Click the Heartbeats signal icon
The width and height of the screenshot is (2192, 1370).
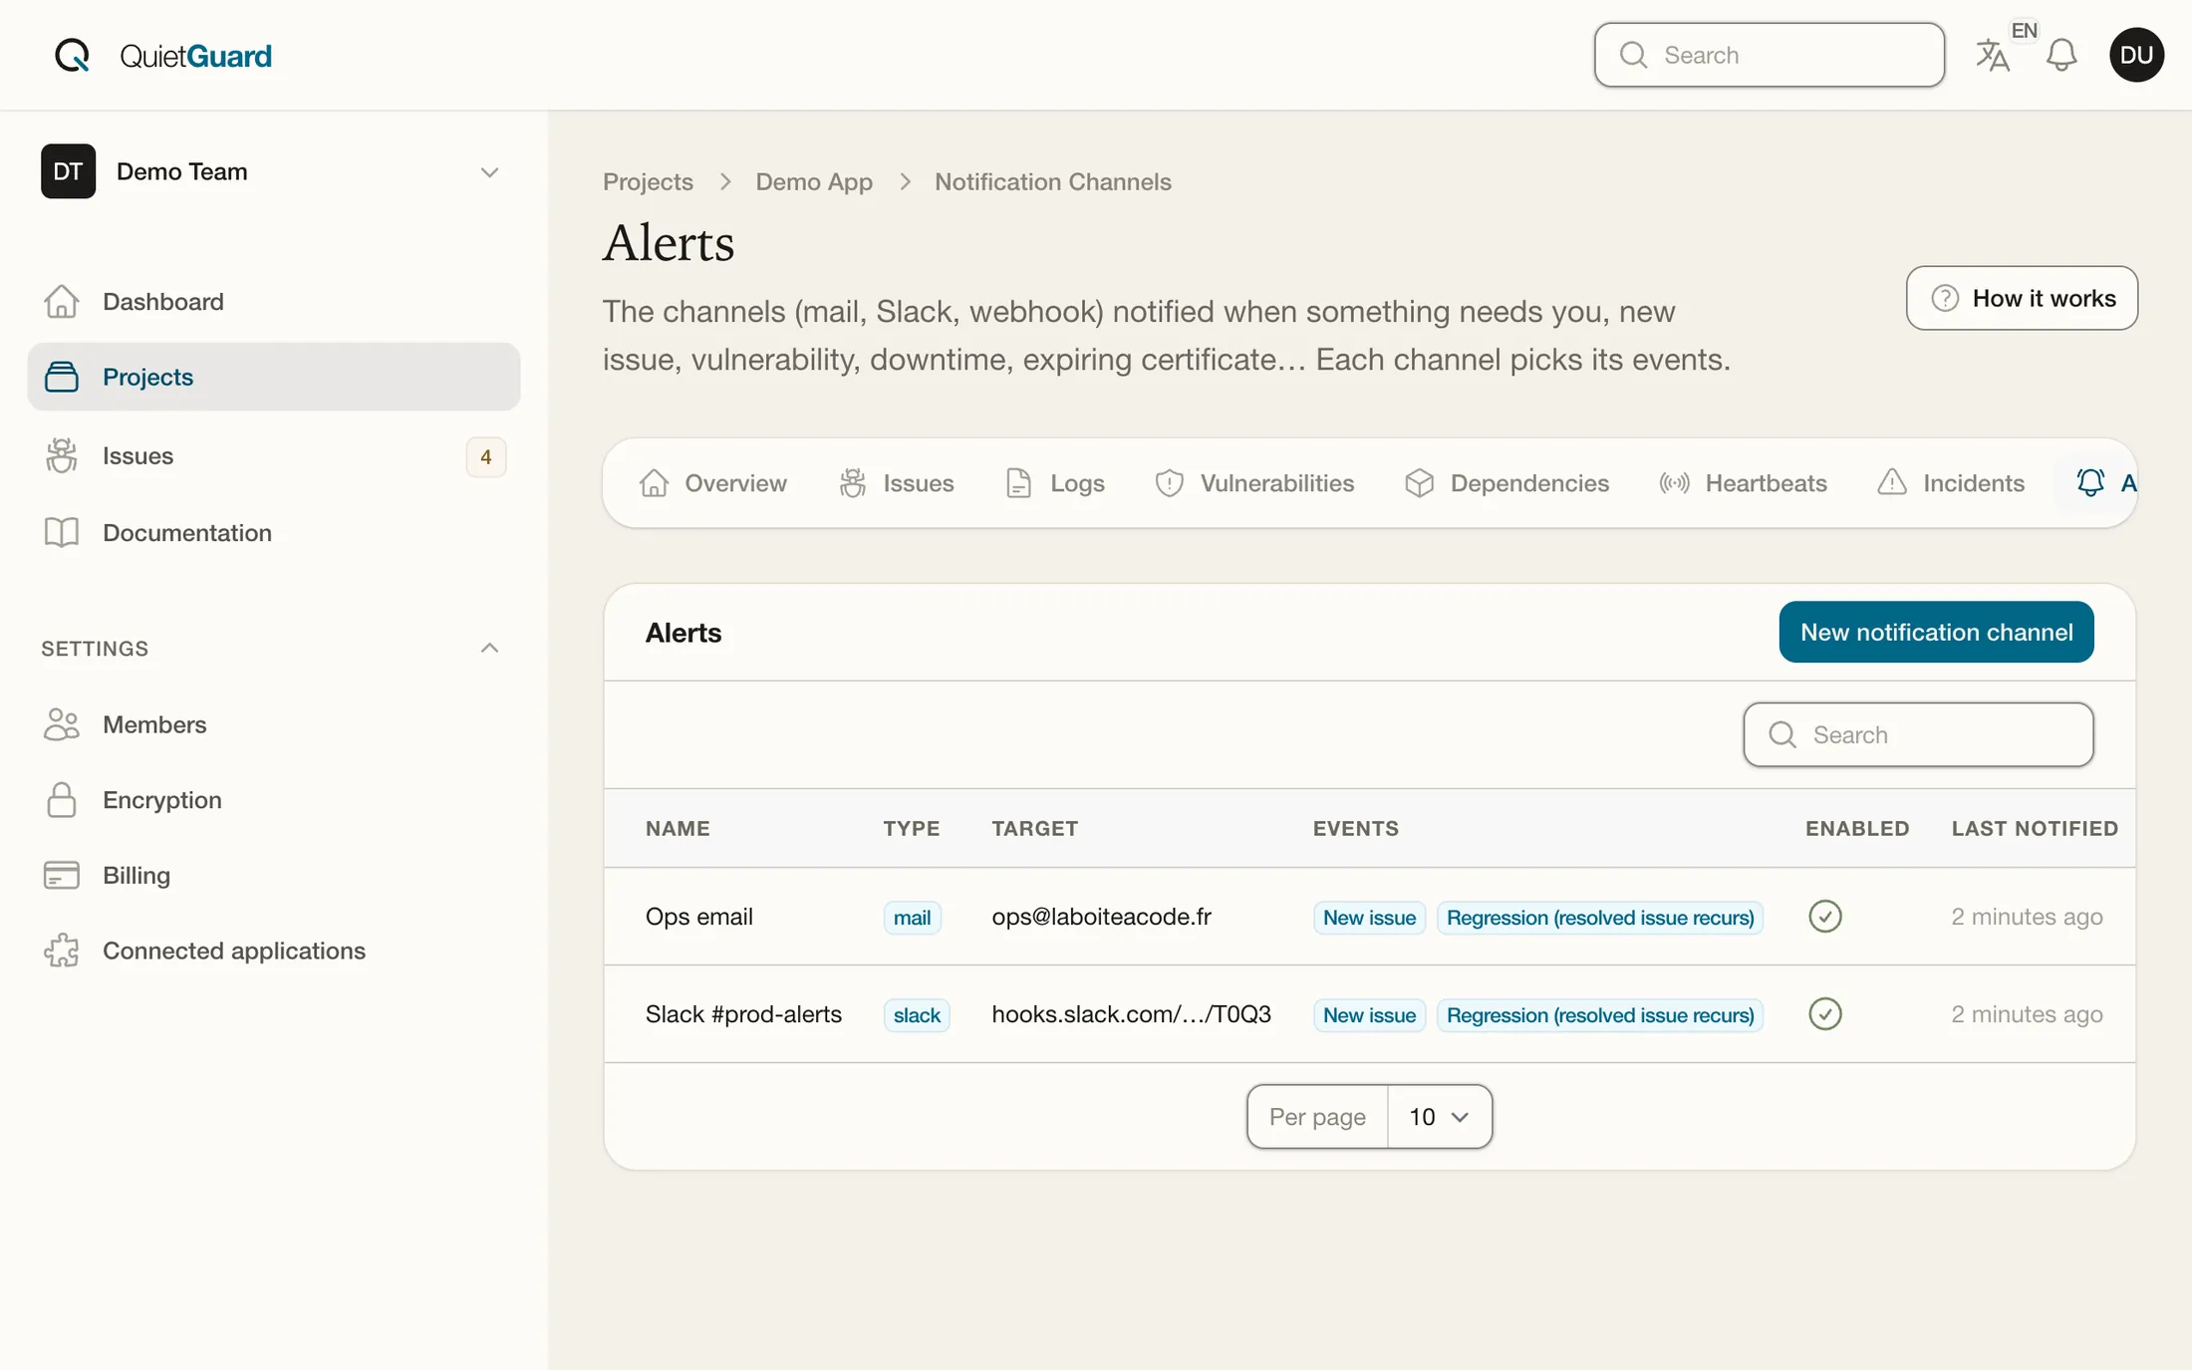point(1674,483)
